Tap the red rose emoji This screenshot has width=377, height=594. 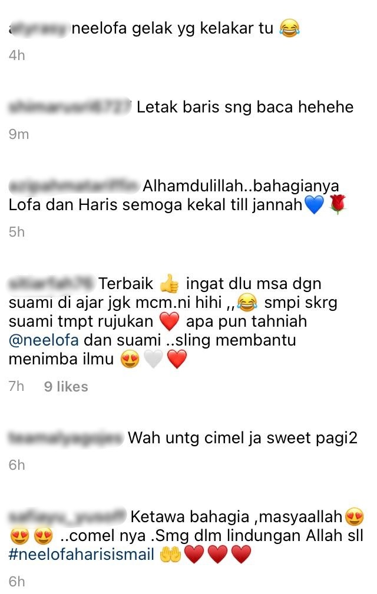click(338, 204)
